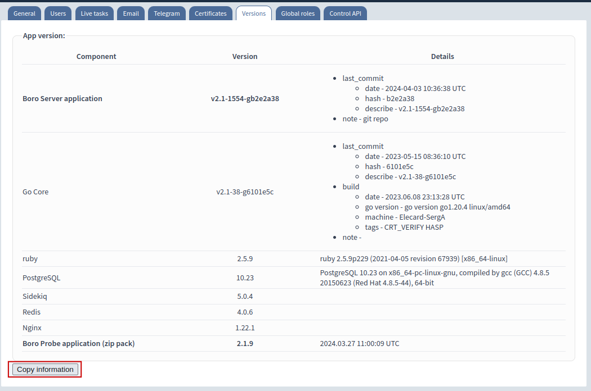Open the General tab

tap(24, 13)
